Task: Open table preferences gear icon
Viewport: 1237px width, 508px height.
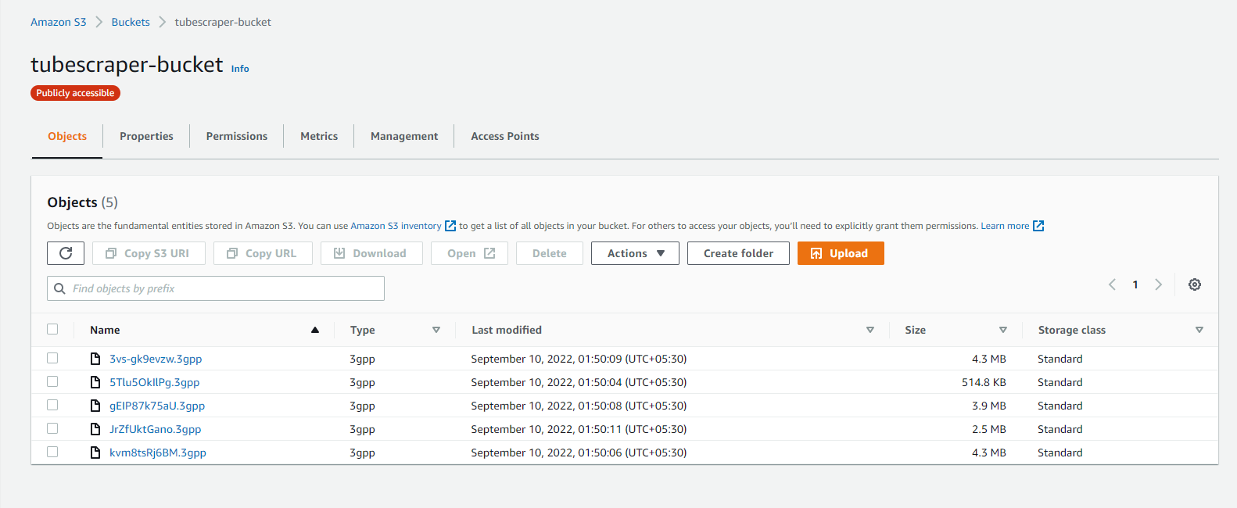Action: click(1195, 284)
